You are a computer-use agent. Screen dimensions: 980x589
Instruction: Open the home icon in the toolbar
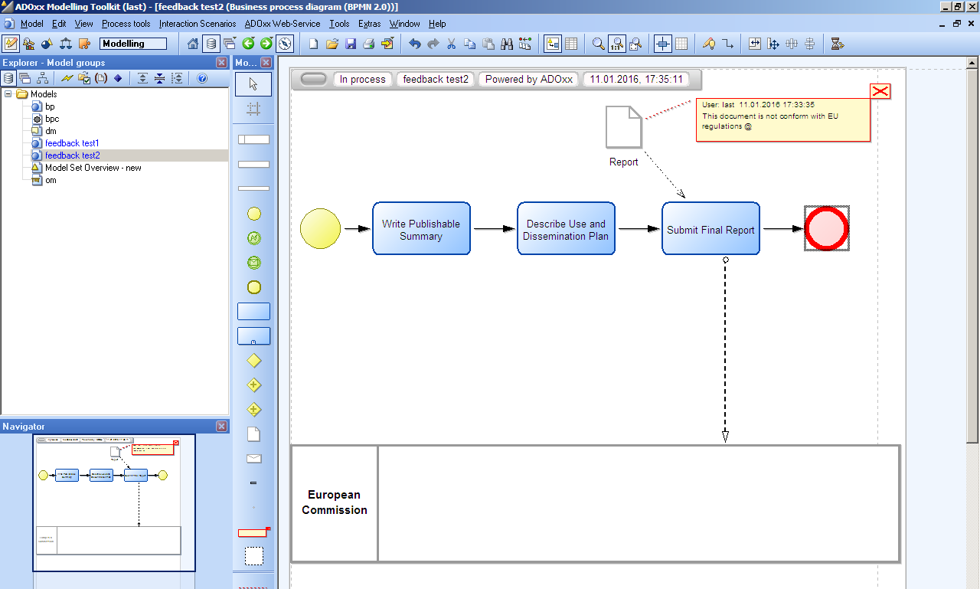point(193,44)
